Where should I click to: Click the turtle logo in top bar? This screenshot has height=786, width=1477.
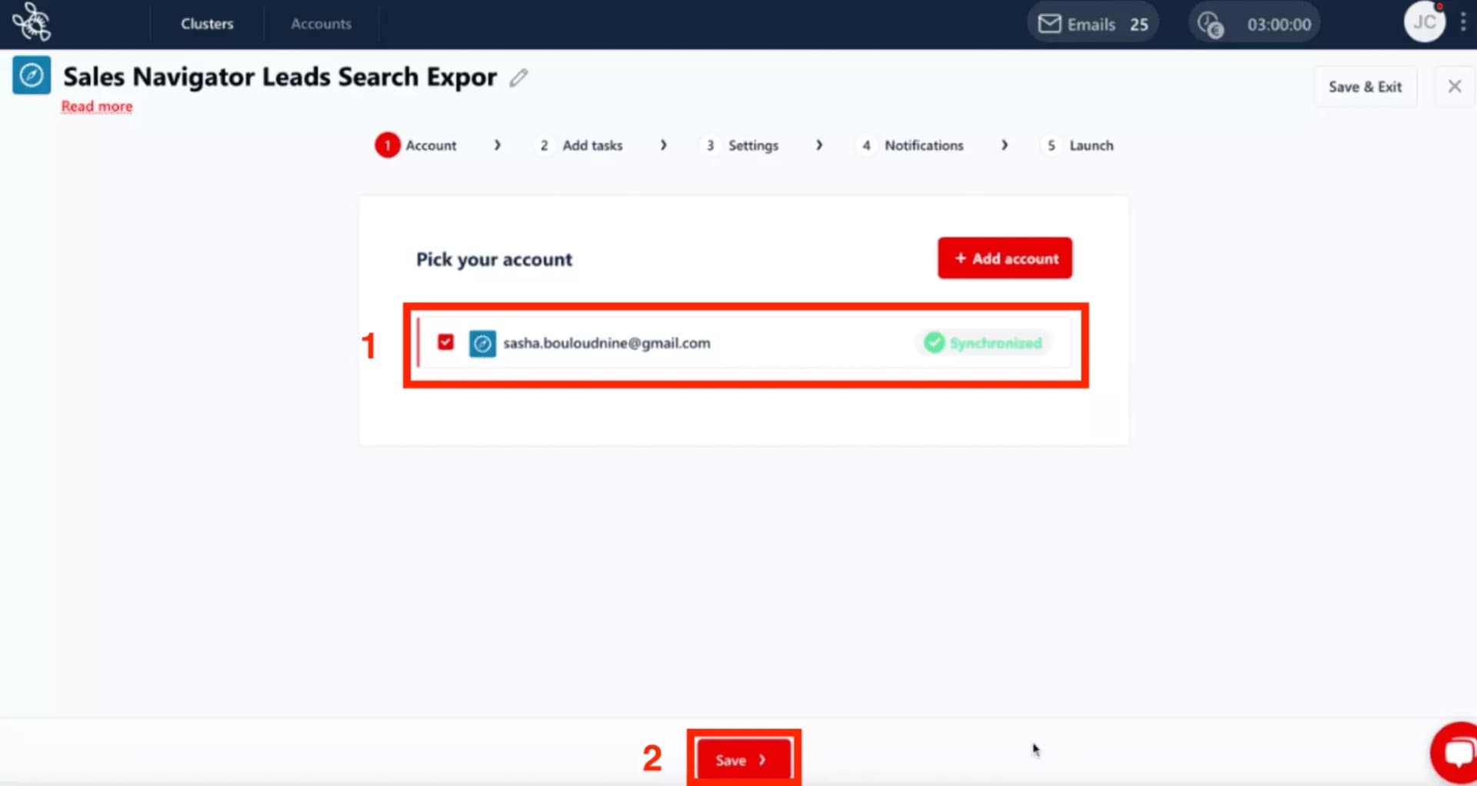point(32,22)
